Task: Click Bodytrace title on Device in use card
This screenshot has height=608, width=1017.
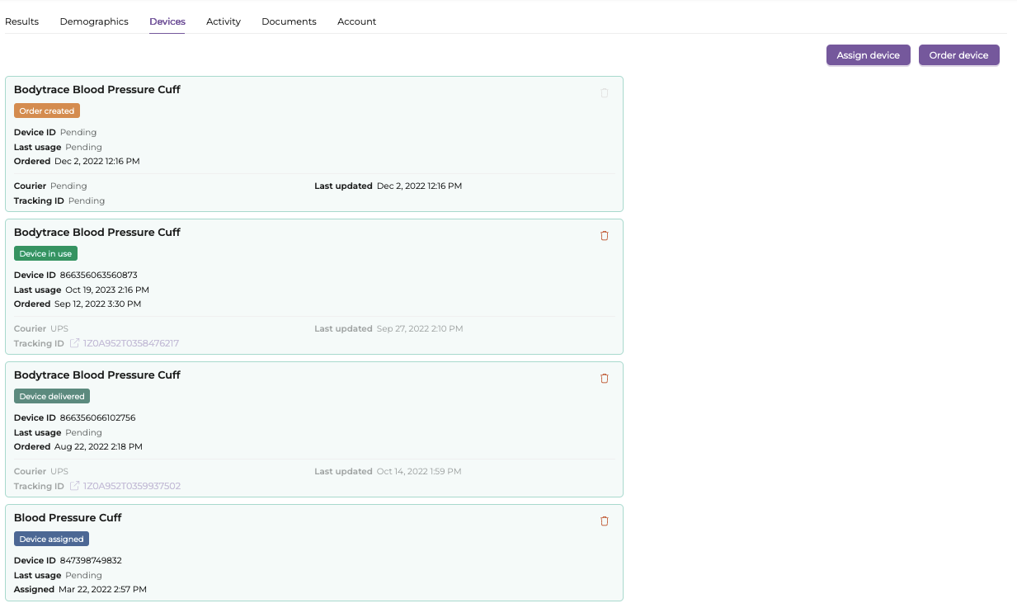Action: point(97,232)
